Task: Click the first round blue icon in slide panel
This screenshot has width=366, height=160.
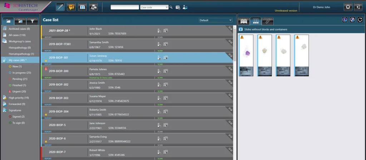Action: (345, 20)
